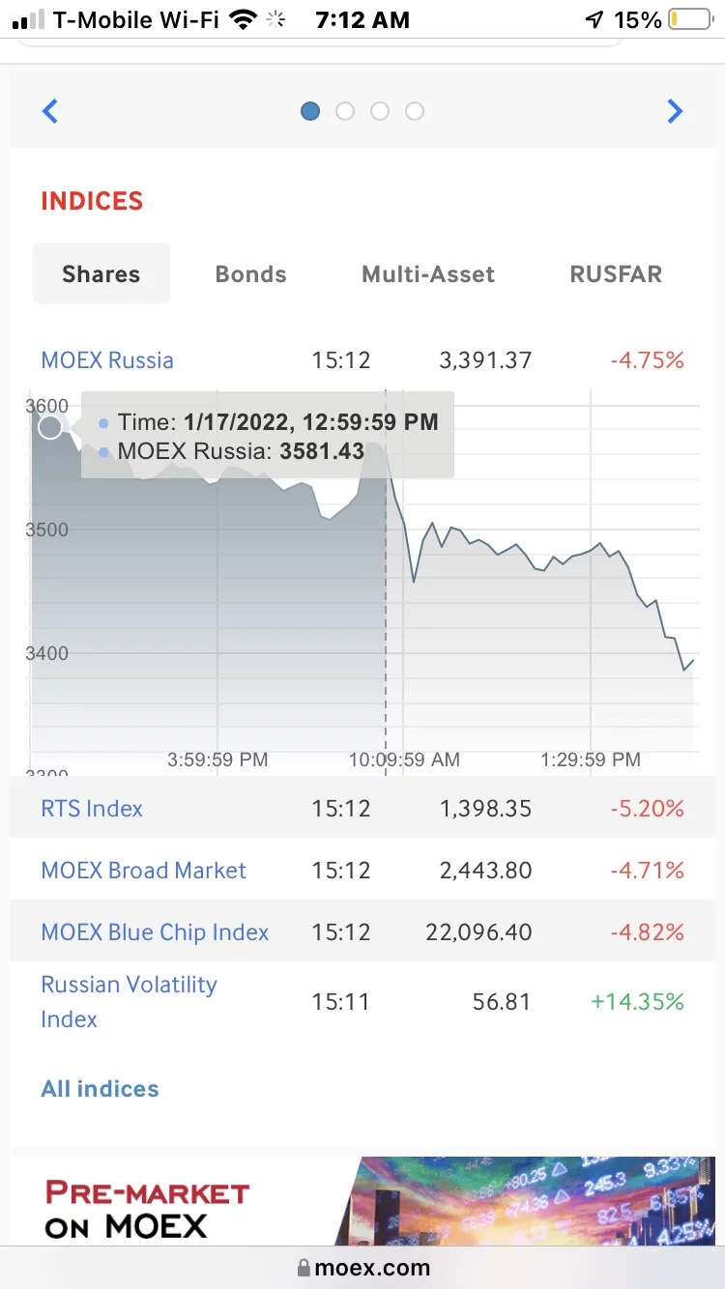Open the MOEX Russia index link
The image size is (725, 1289).
tap(107, 360)
